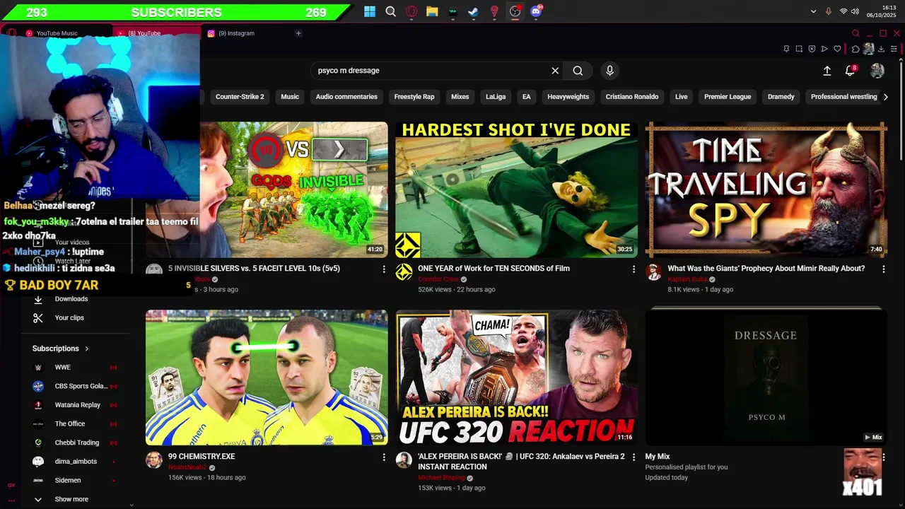Open 99 CHEMISTRY.EXE video title
905x509 pixels.
tap(202, 457)
